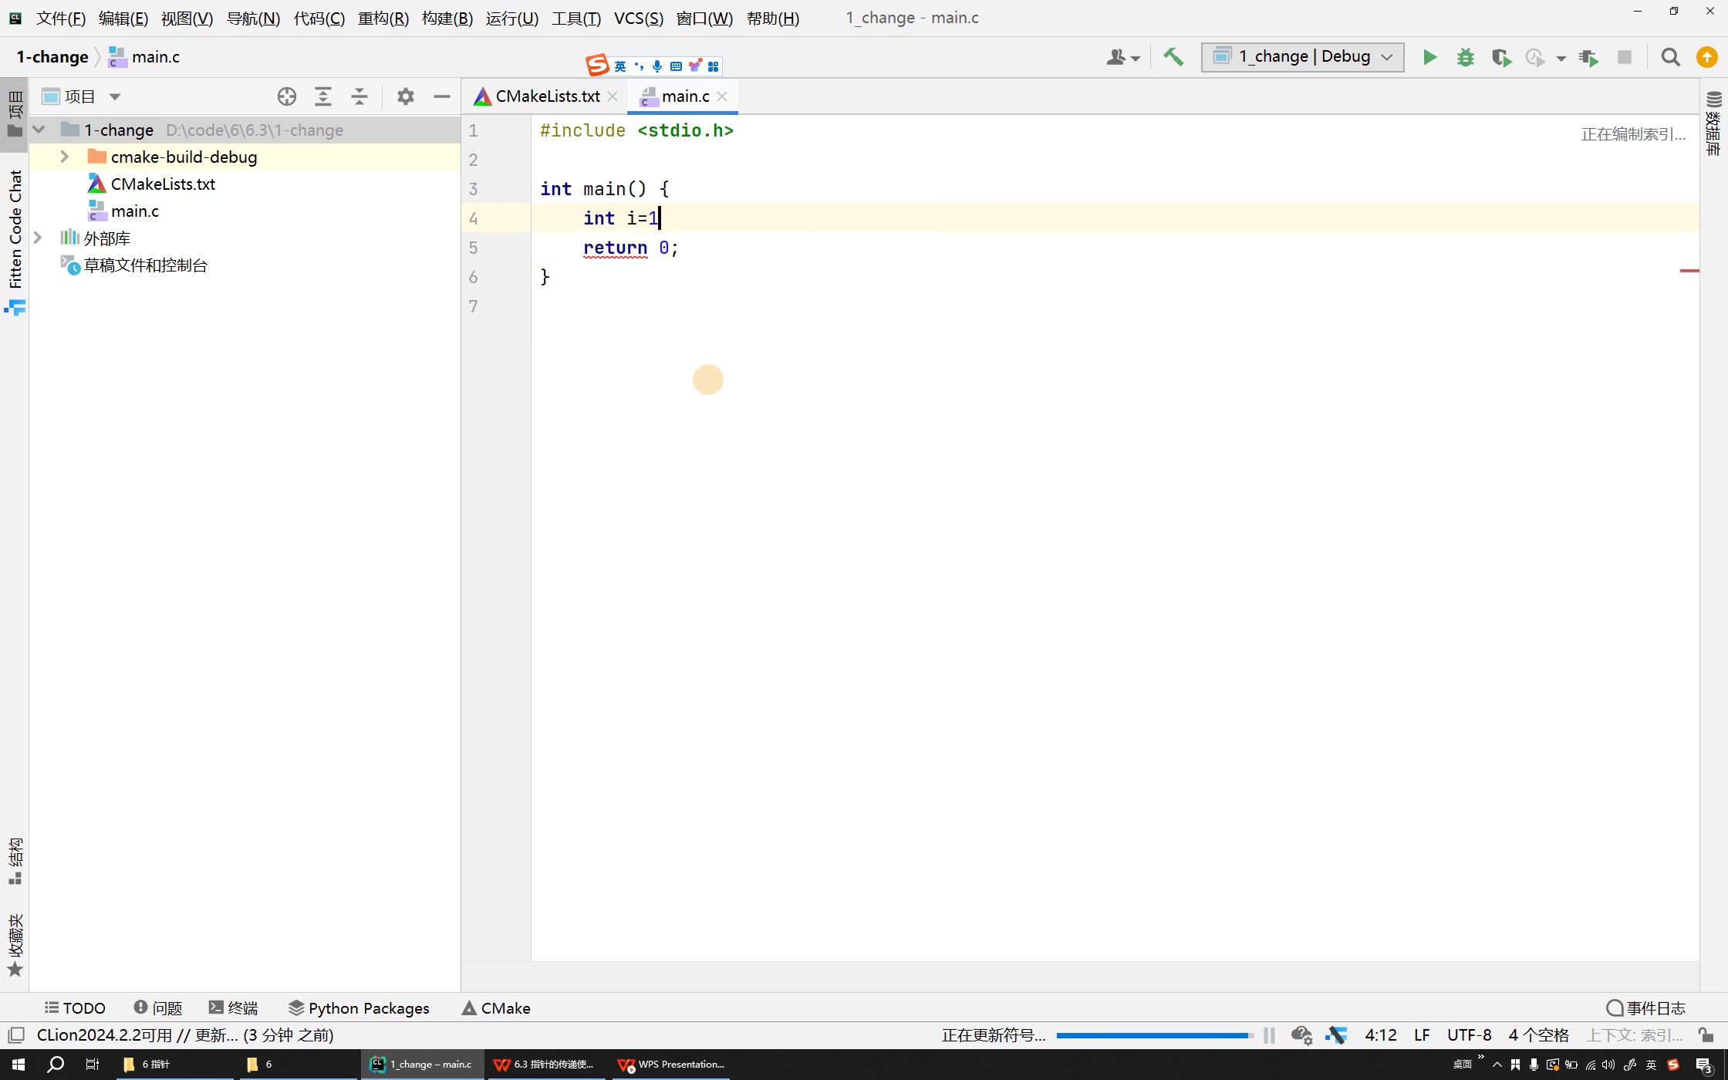Click the green Run button
The image size is (1728, 1080).
tap(1429, 57)
